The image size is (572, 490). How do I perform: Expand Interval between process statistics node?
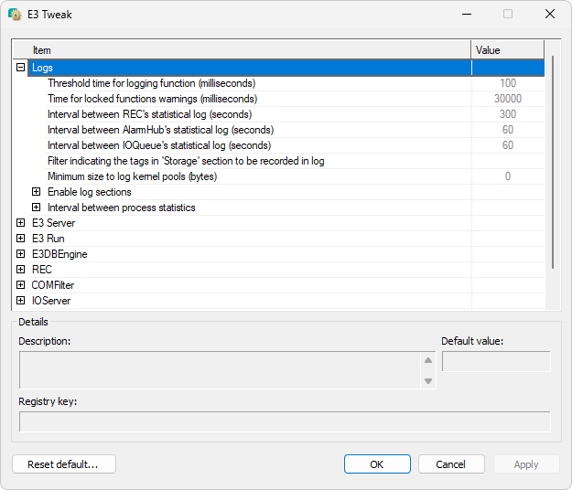(36, 208)
